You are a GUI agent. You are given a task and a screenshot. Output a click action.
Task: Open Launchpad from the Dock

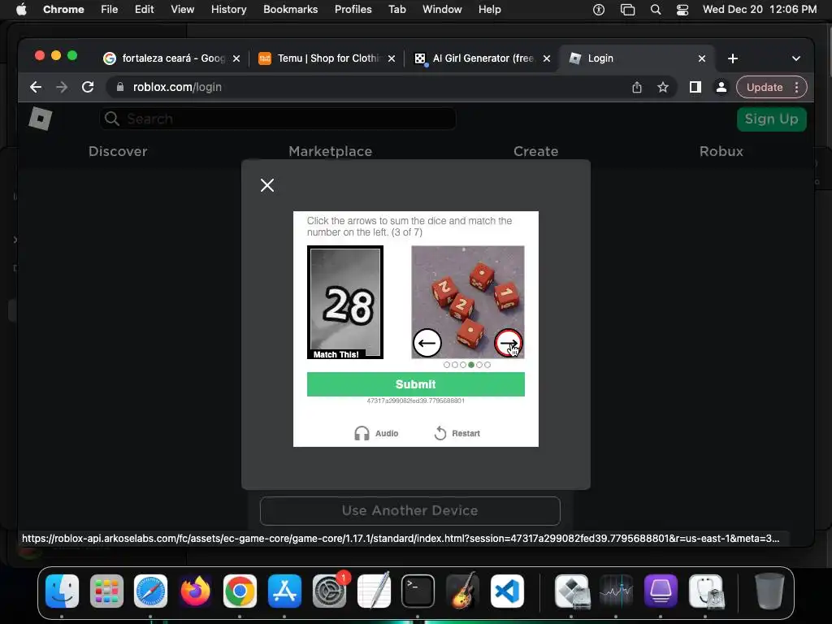[x=106, y=591]
